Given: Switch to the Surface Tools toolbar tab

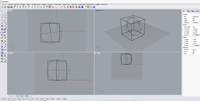Looking at the screenshot, I should pos(66,4).
